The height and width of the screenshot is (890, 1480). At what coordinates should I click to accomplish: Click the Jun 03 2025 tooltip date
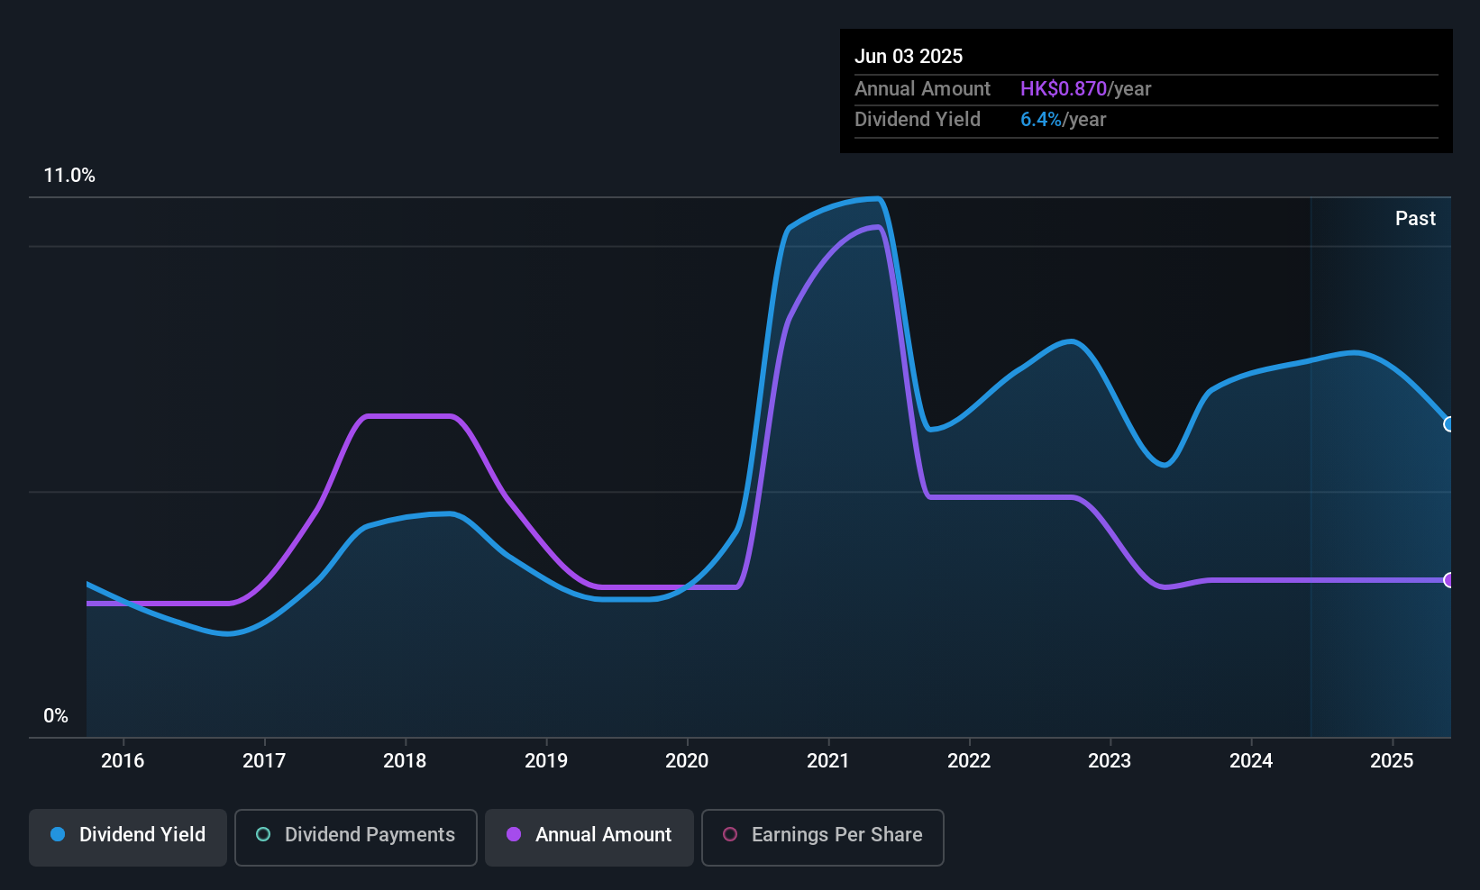click(909, 57)
